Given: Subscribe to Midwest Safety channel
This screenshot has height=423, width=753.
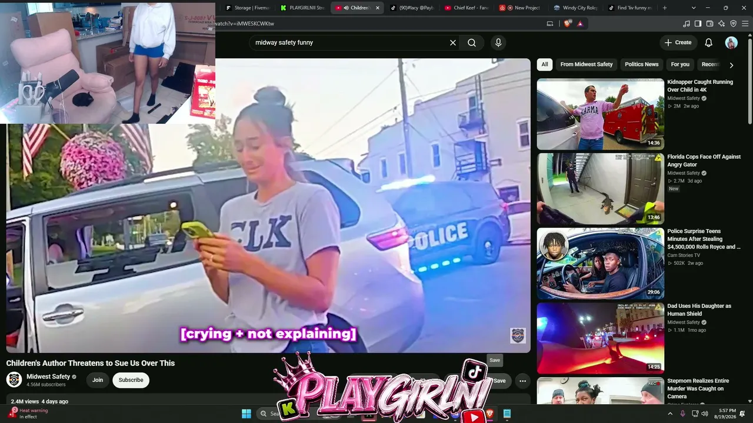Looking at the screenshot, I should [x=131, y=380].
